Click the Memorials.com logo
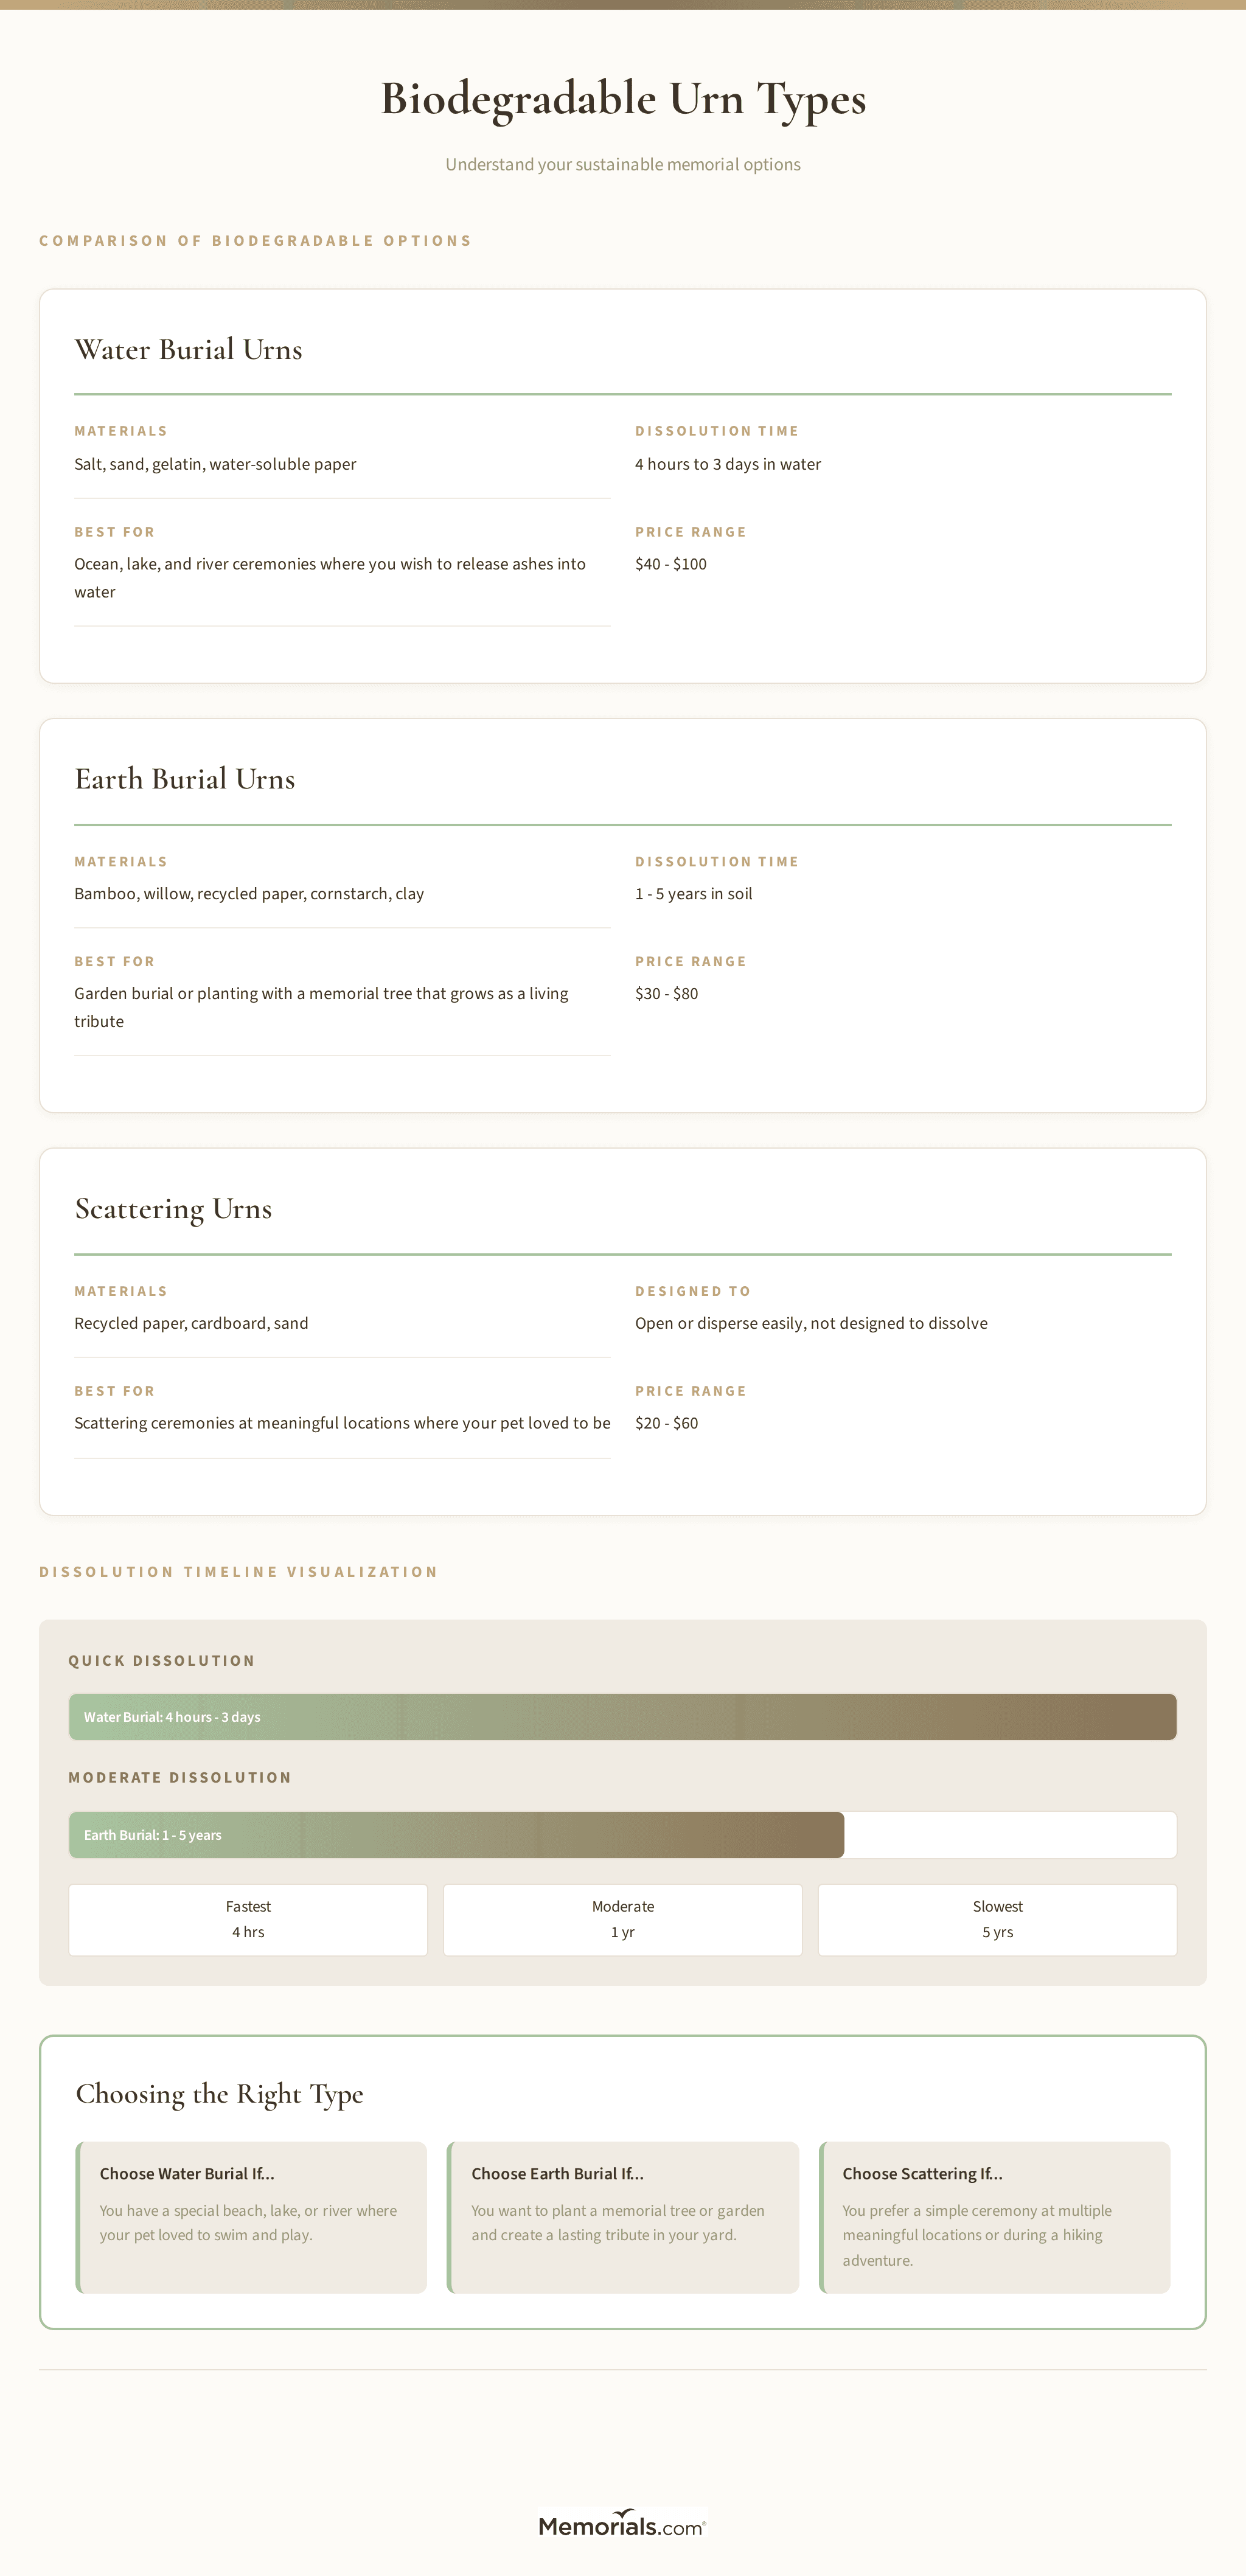 (622, 2525)
